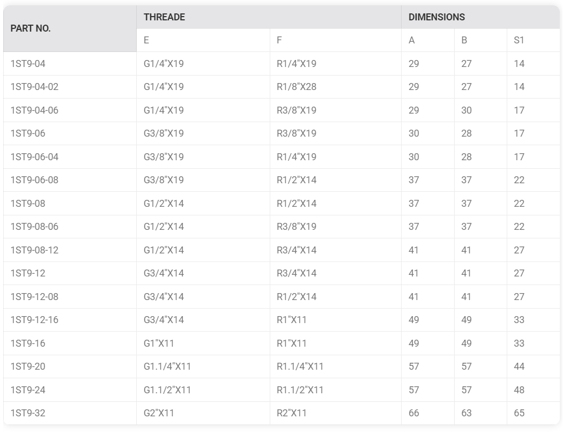Viewport: 563px width, 434px height.
Task: Select the R1/8"X28 thread cell
Action: pos(297,87)
